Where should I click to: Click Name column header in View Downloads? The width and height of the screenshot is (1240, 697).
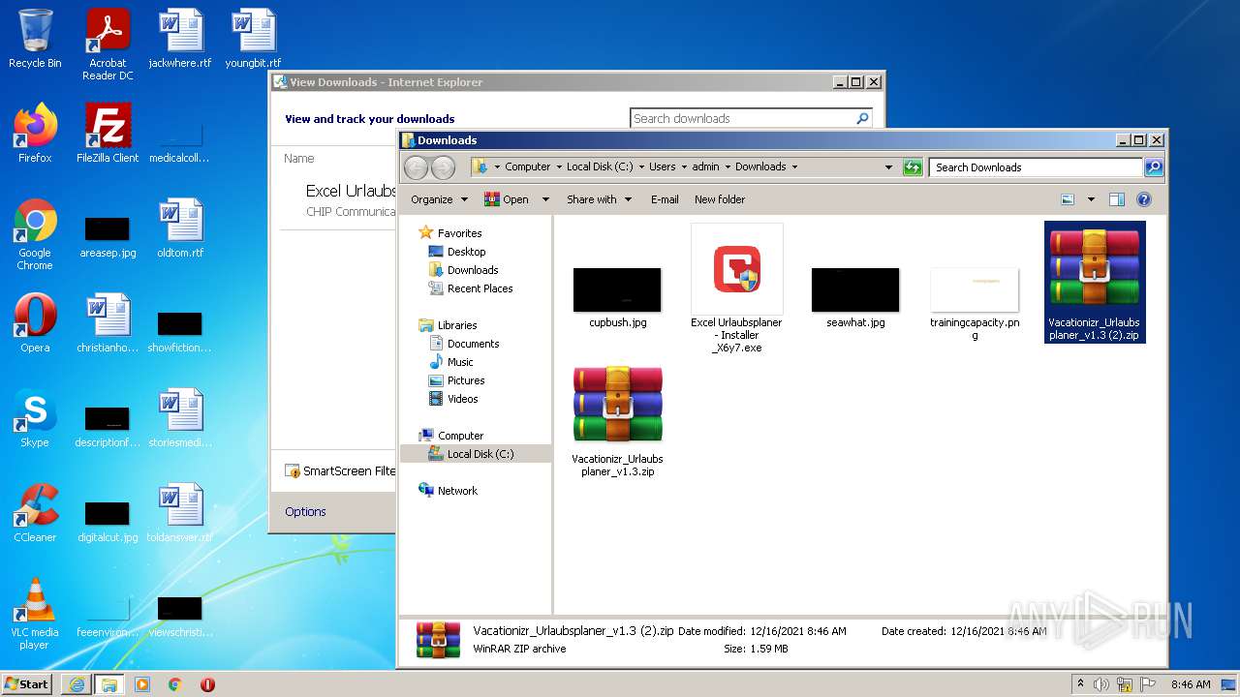click(x=299, y=159)
